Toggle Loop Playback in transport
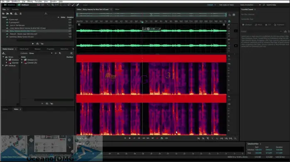The height and width of the screenshot is (162, 290). (162, 138)
